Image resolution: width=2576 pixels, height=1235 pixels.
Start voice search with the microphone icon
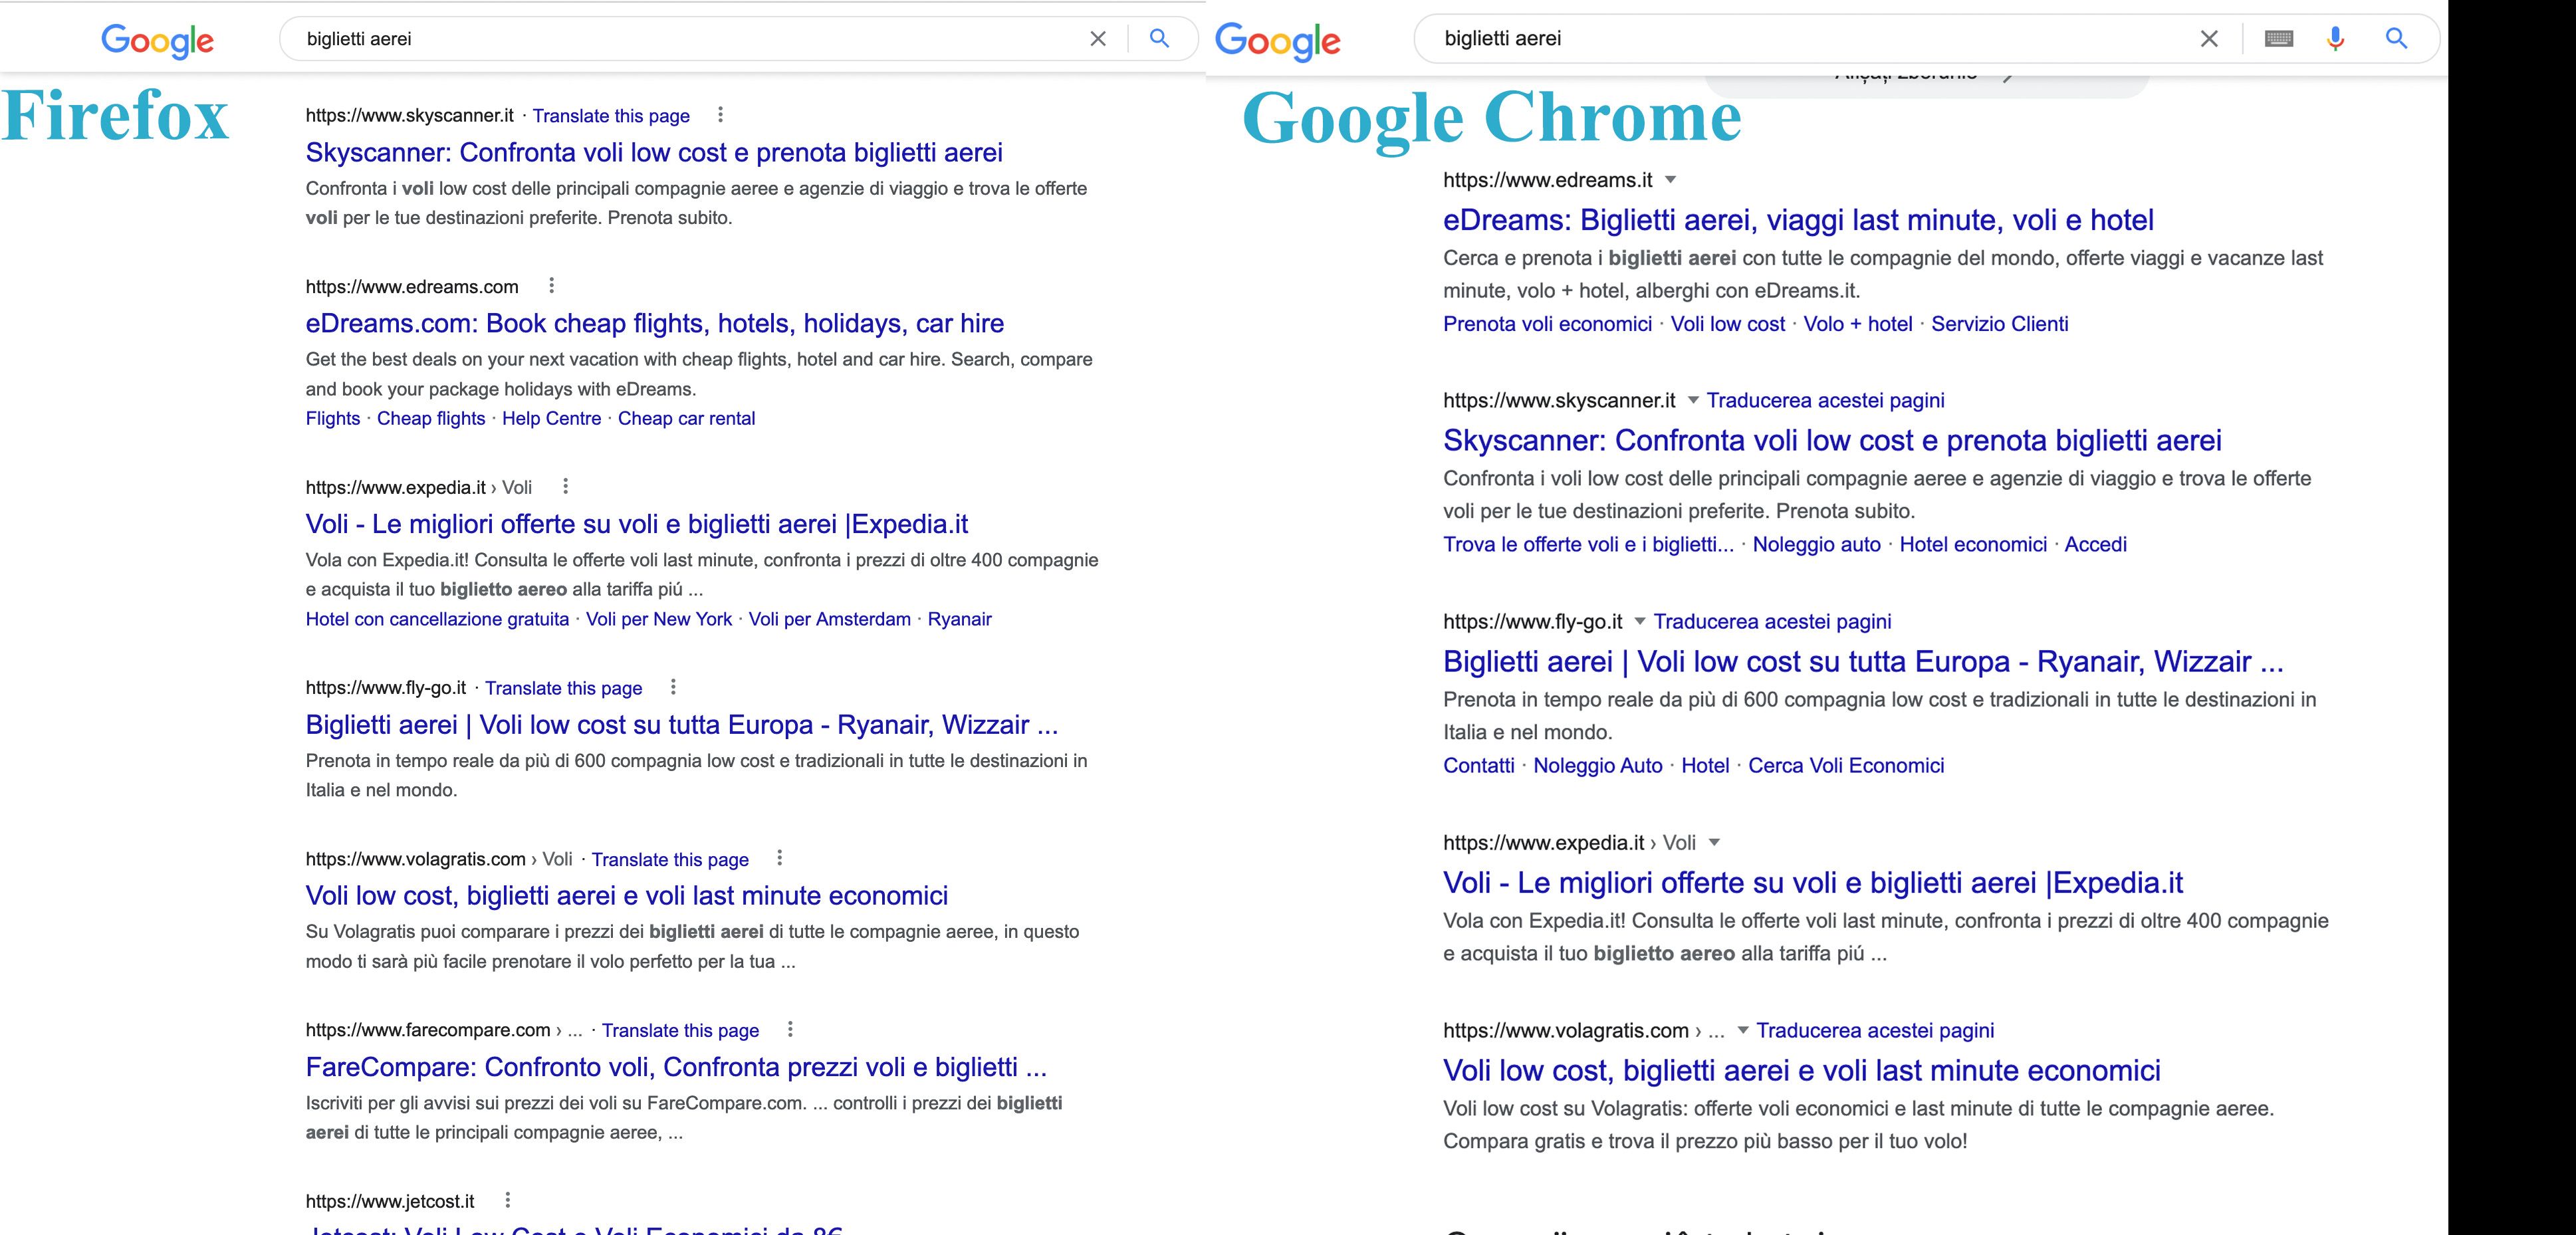[x=2335, y=39]
